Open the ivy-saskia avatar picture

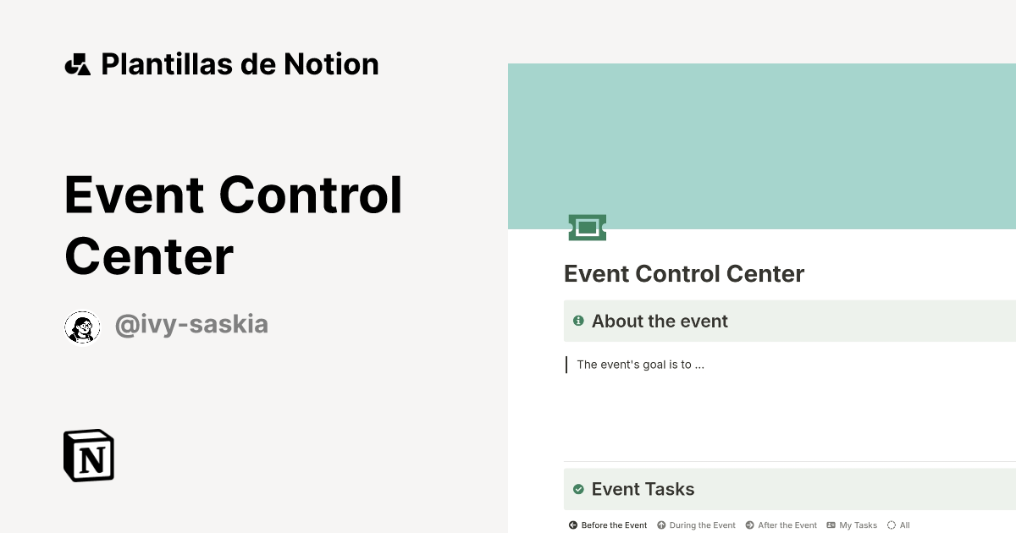pos(82,327)
